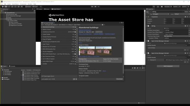Click refresh icon in Package Manager footer
This screenshot has width=190, height=106.
tap(74, 79)
